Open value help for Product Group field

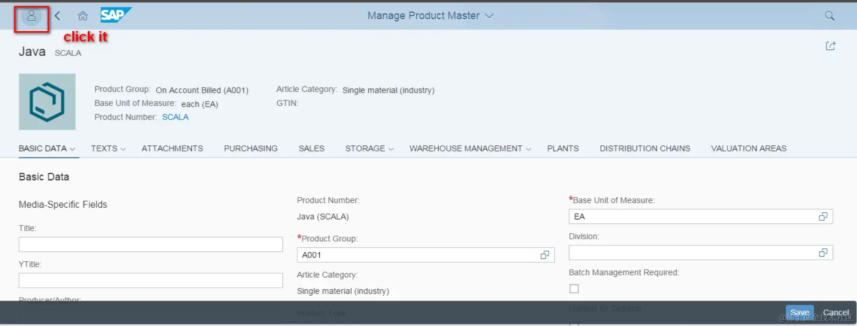pos(544,255)
